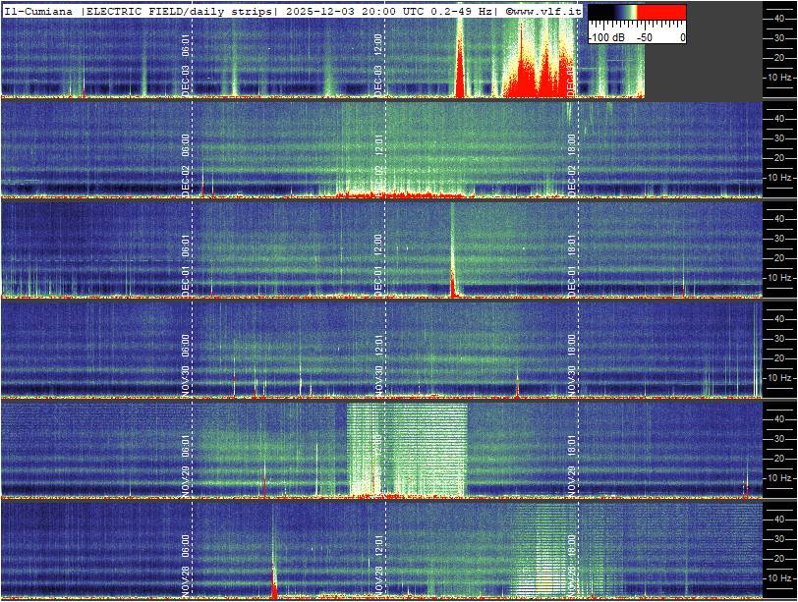The image size is (798, 602).
Task: Click the -100 dB label on color legend
Action: click(607, 37)
